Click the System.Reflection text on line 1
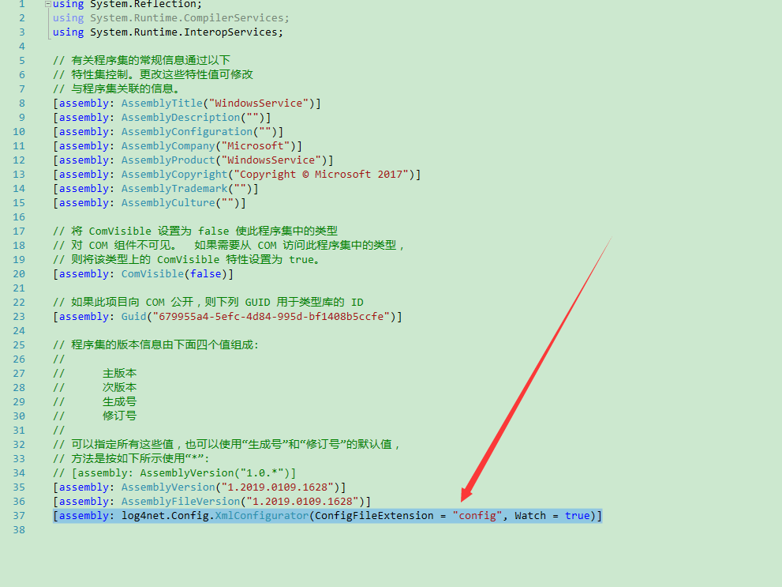 pyautogui.click(x=143, y=4)
